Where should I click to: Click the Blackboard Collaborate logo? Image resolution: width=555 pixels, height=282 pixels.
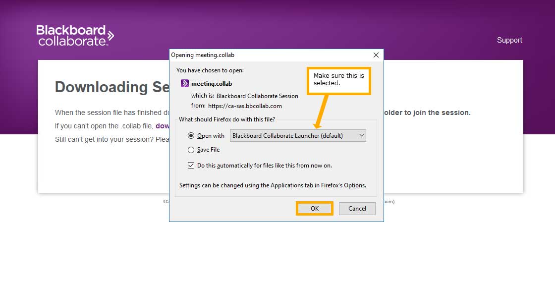[75, 35]
